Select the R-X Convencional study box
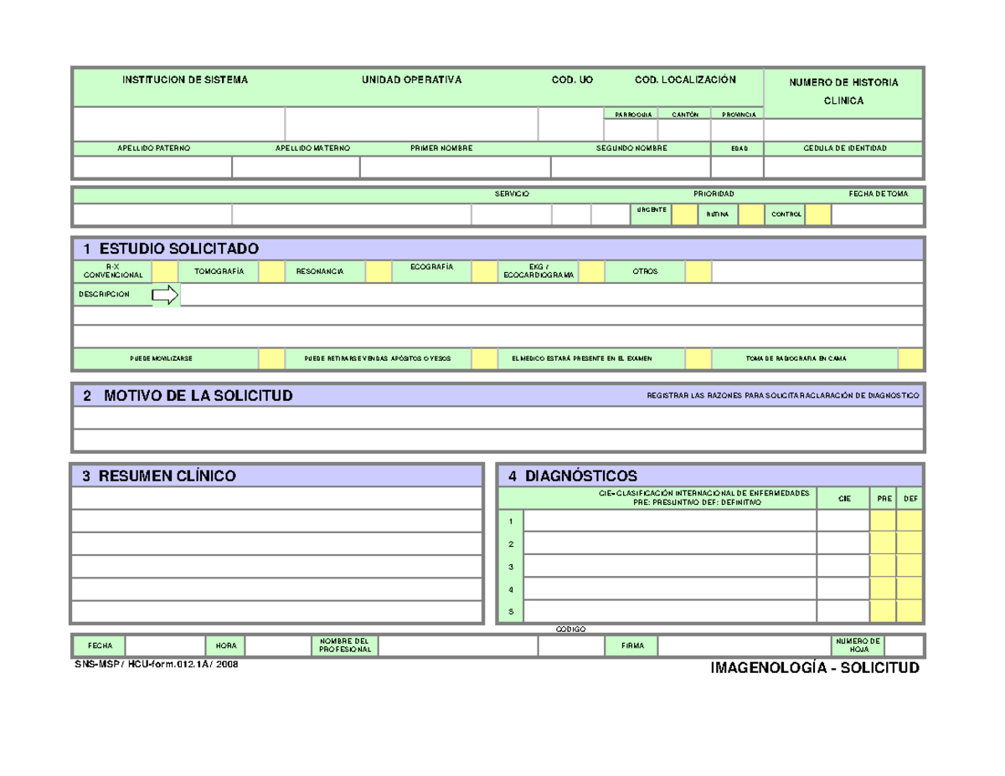Viewport: 1005px width, 776px height. [x=165, y=271]
